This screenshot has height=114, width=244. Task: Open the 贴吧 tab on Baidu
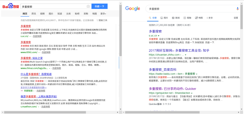pos(77,14)
